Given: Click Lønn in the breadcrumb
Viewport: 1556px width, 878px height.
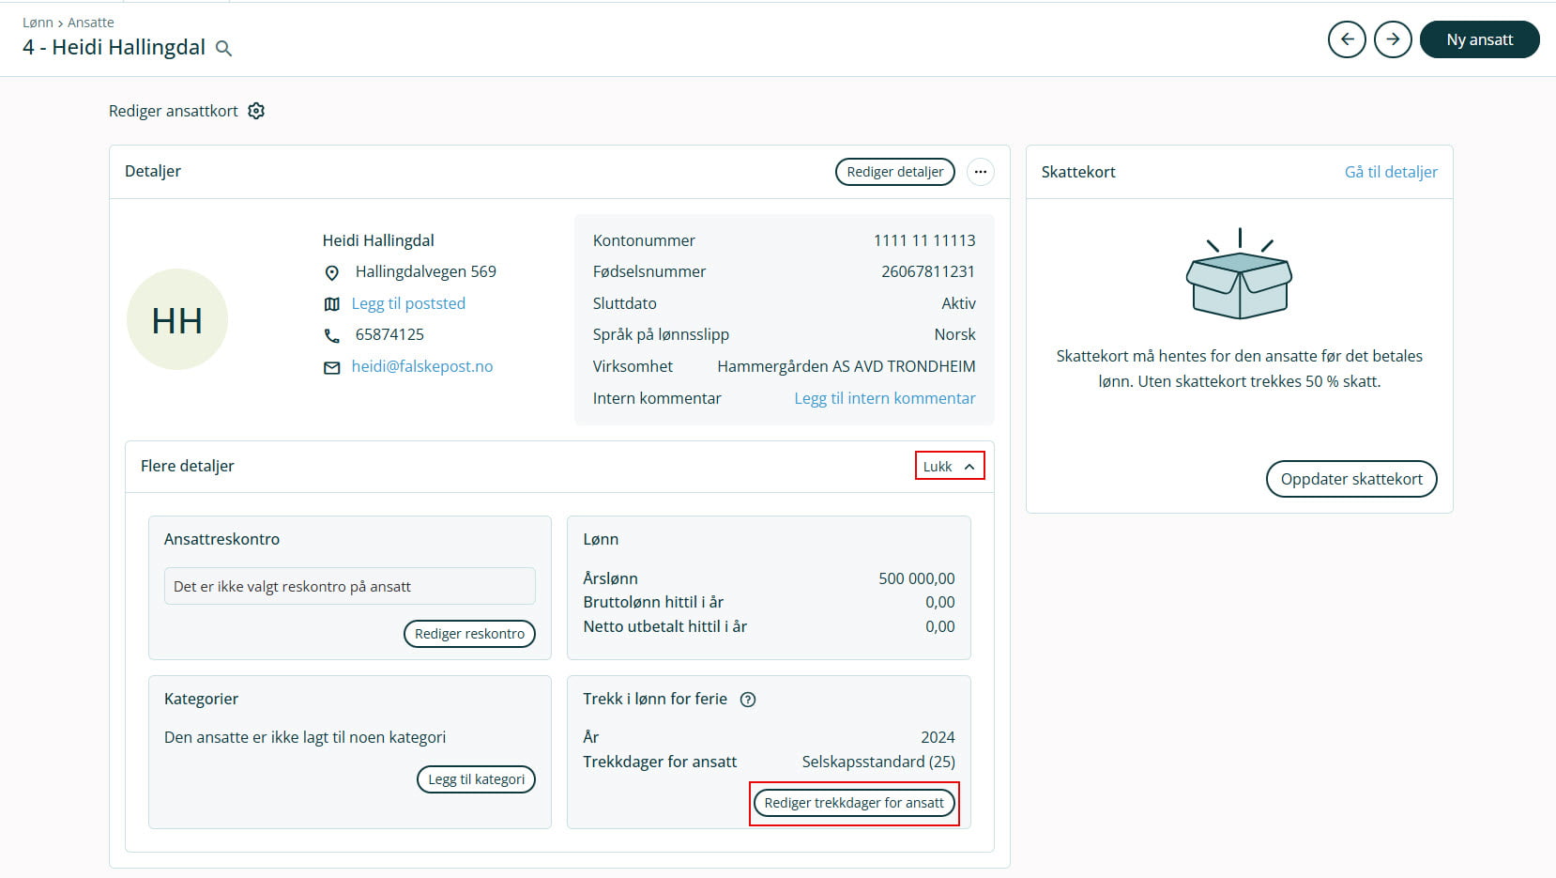Looking at the screenshot, I should tap(38, 23).
